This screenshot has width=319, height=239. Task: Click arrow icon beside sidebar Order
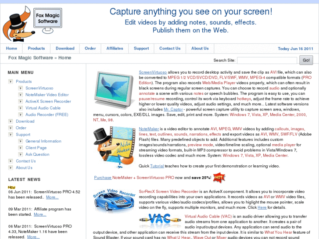click(11, 128)
